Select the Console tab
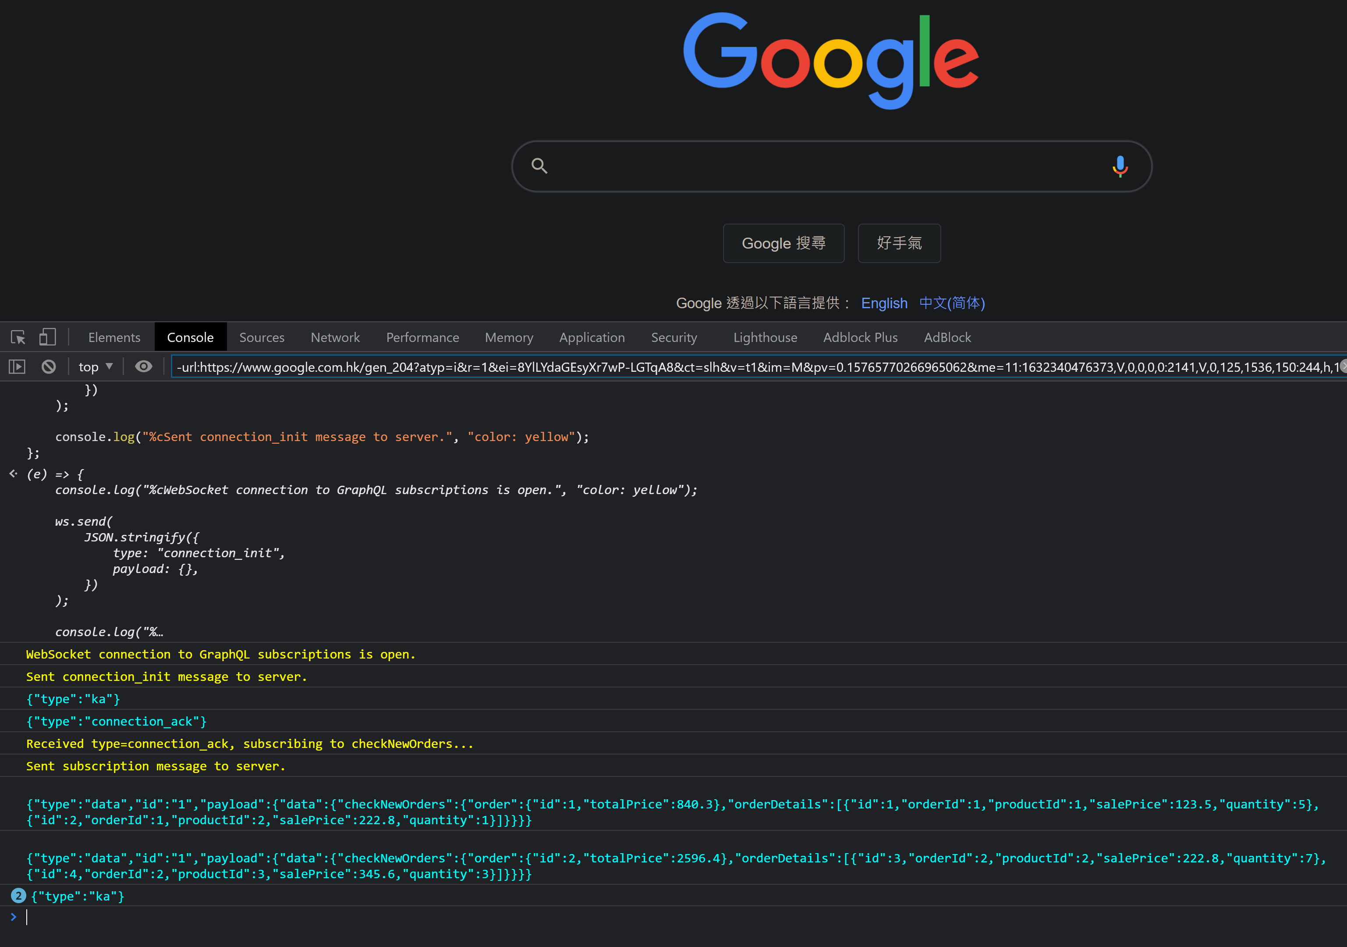1347x947 pixels. pos(190,337)
